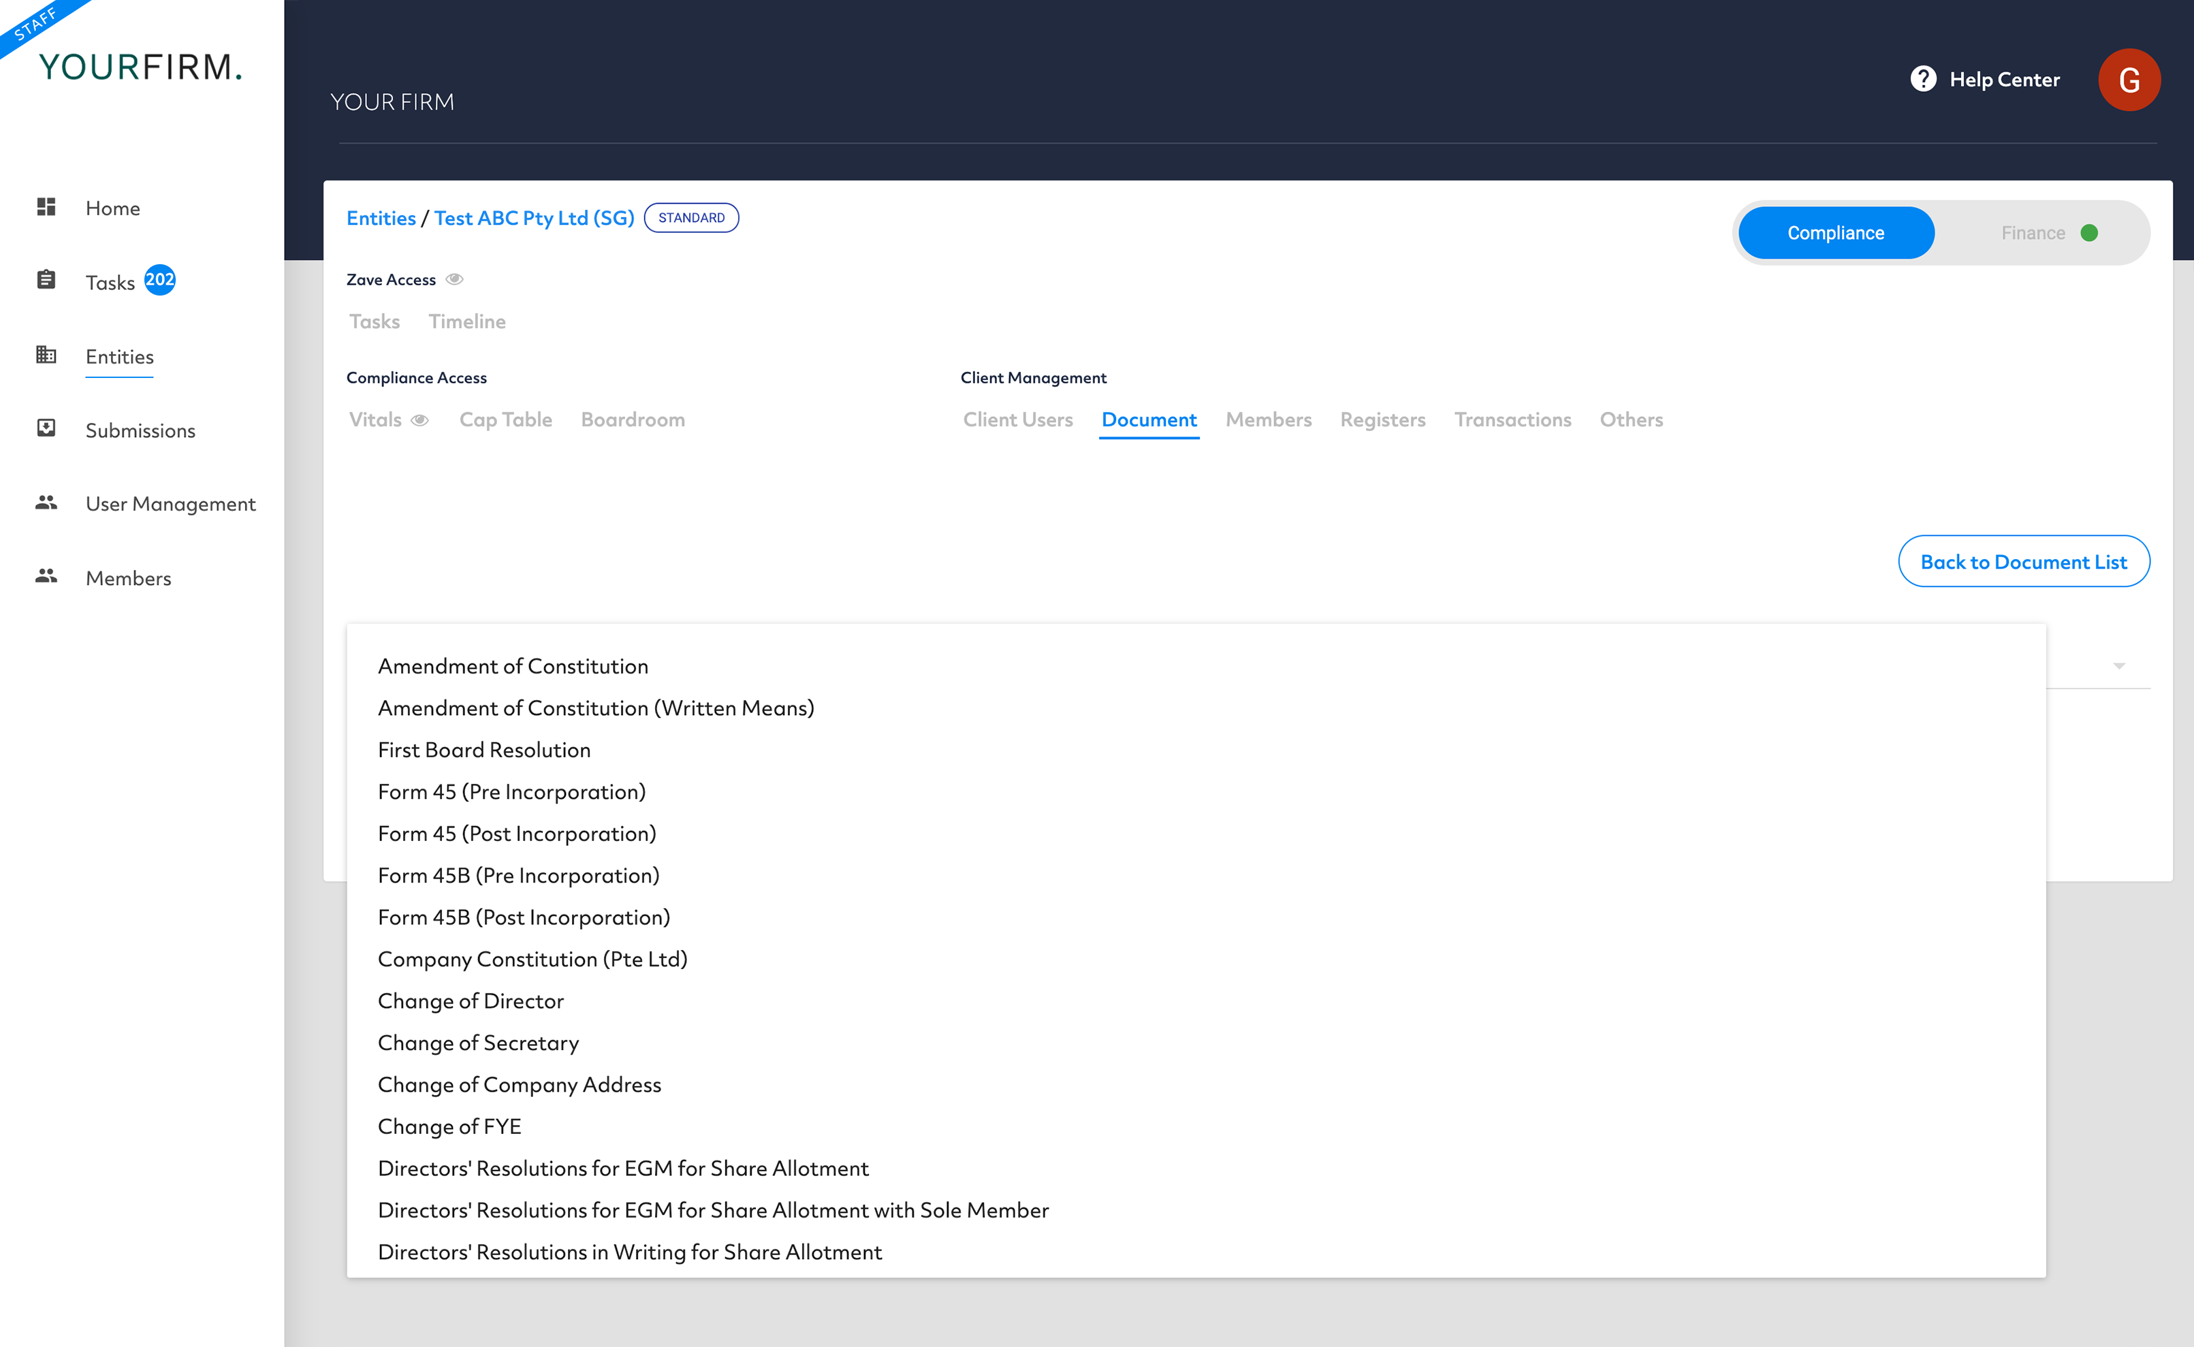Click the Entities breadcrumb link
The height and width of the screenshot is (1347, 2194).
pyautogui.click(x=381, y=219)
